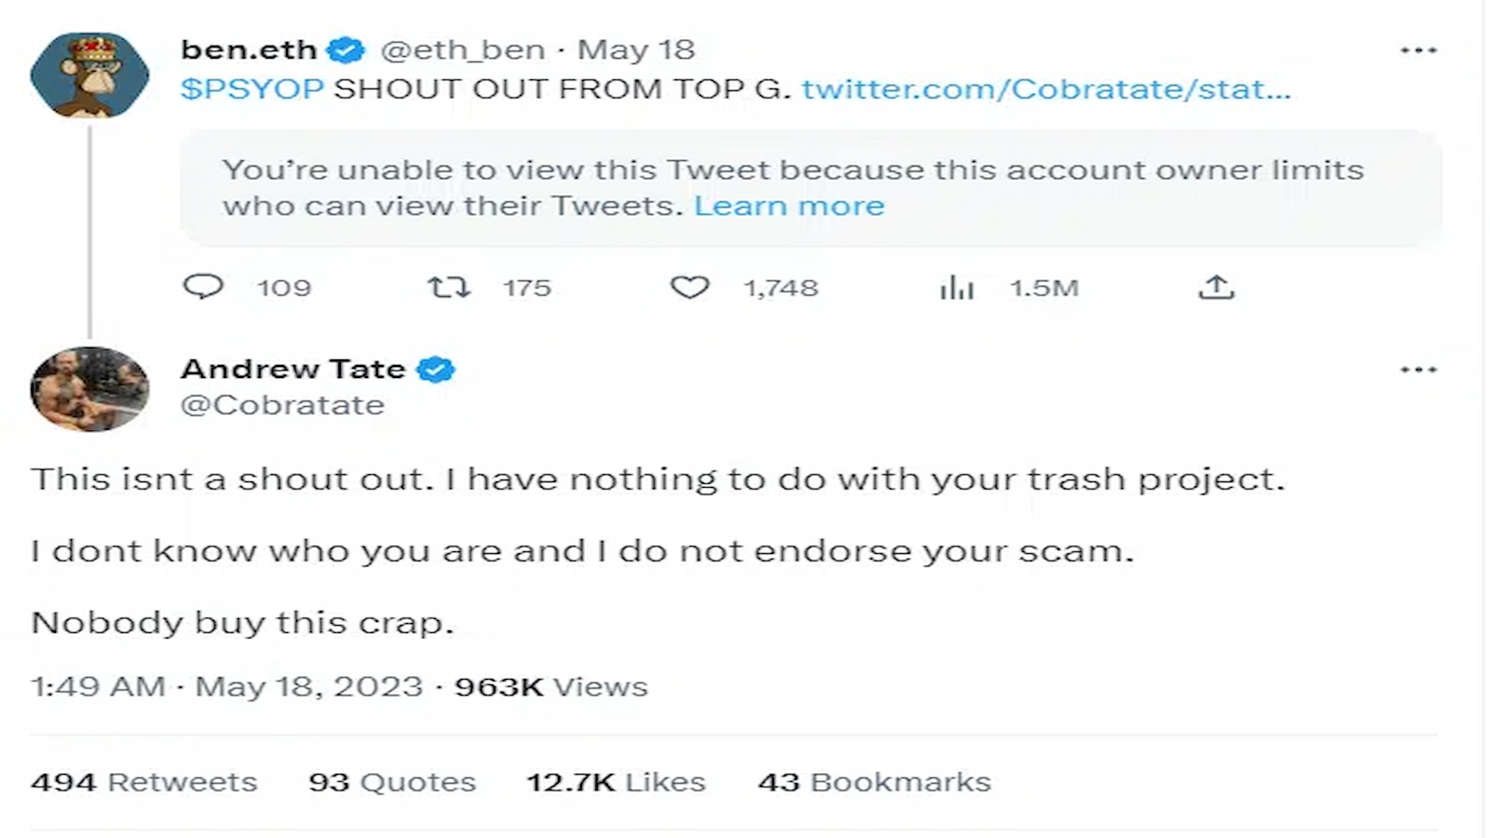
Task: Open the more options menu on ben.eth's tweet
Action: coord(1418,49)
